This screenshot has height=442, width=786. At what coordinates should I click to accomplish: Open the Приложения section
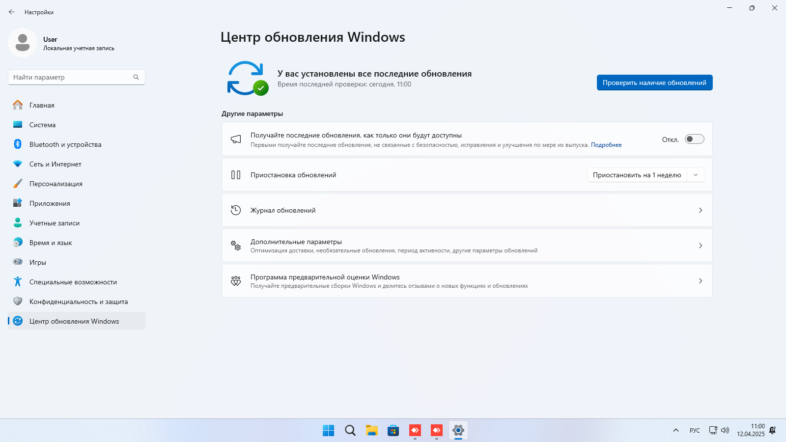click(77, 203)
